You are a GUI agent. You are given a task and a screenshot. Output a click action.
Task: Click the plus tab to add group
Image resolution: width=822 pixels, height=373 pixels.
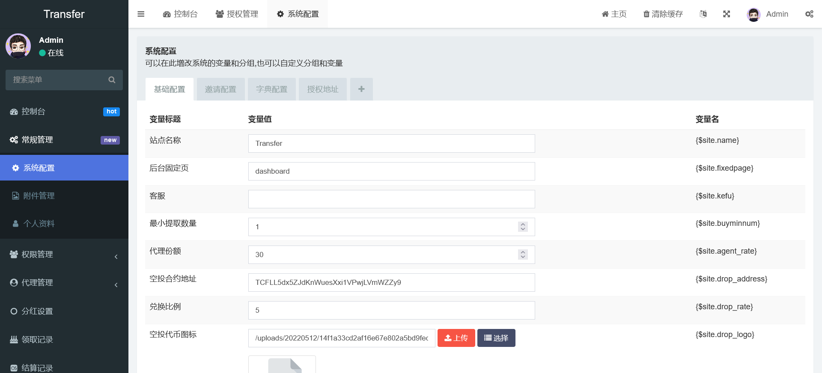tap(361, 89)
